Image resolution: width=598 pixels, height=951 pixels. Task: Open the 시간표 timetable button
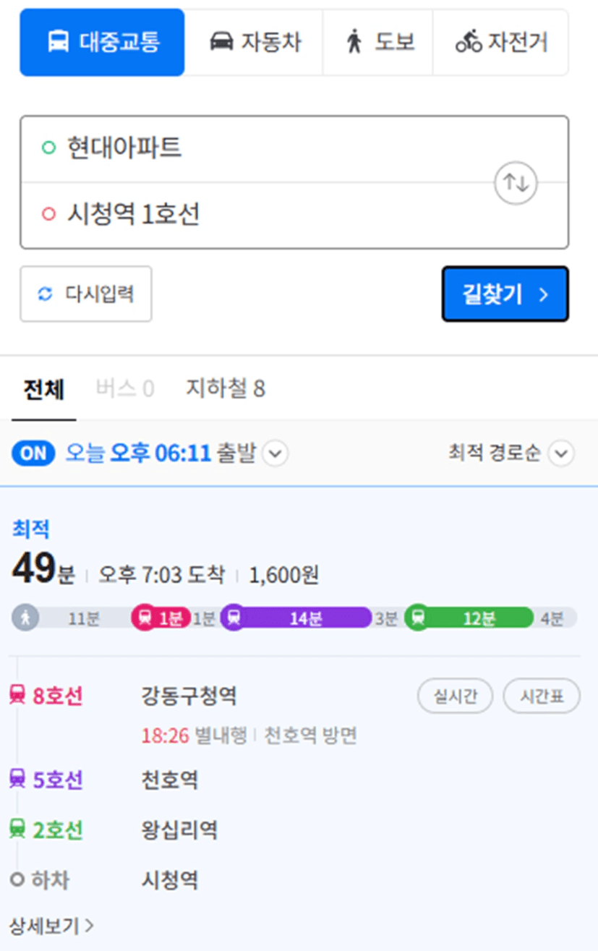(542, 696)
